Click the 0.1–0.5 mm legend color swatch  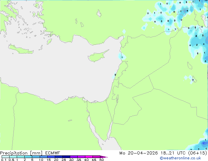click(6, 157)
